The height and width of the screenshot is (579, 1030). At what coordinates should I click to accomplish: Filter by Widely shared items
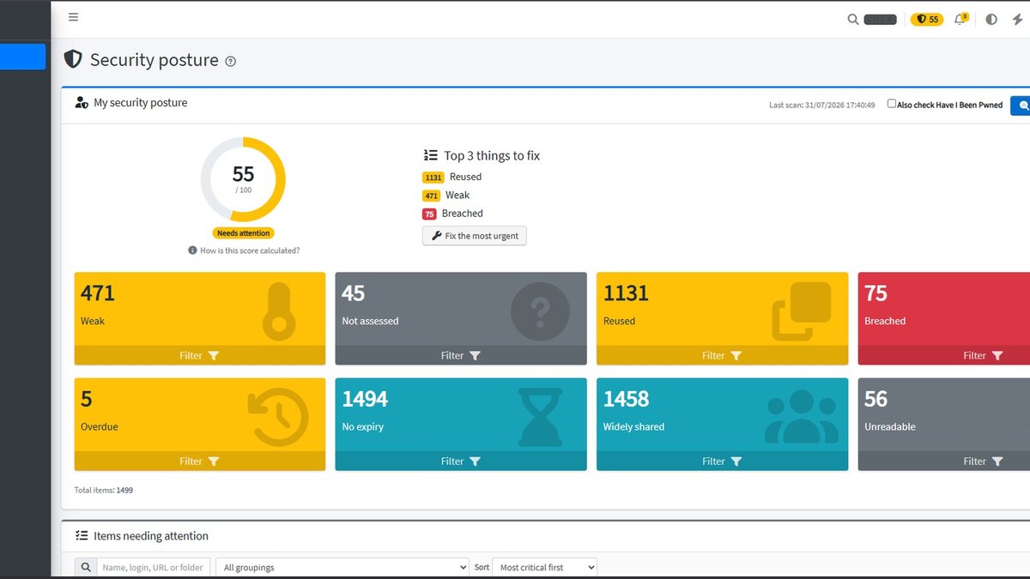(x=722, y=461)
